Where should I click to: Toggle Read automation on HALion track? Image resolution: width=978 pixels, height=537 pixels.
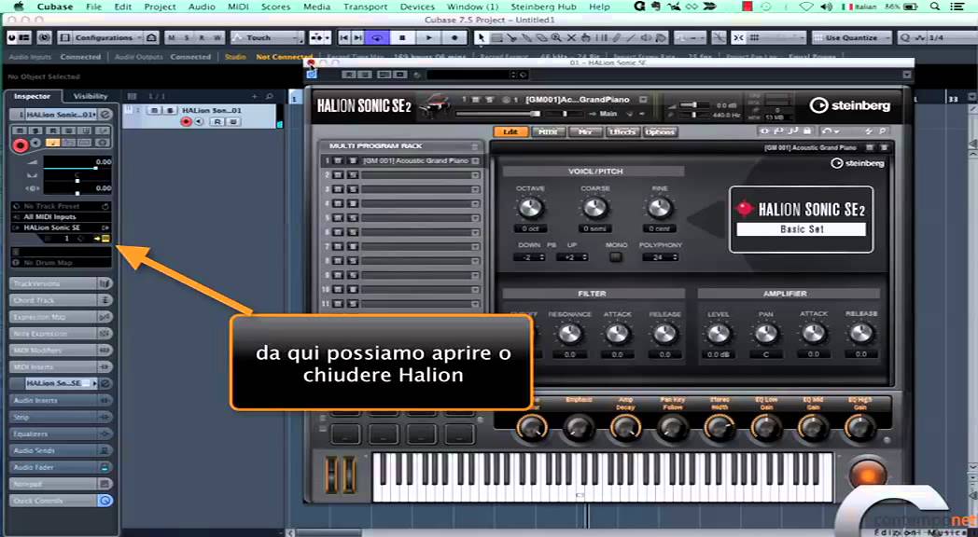218,121
